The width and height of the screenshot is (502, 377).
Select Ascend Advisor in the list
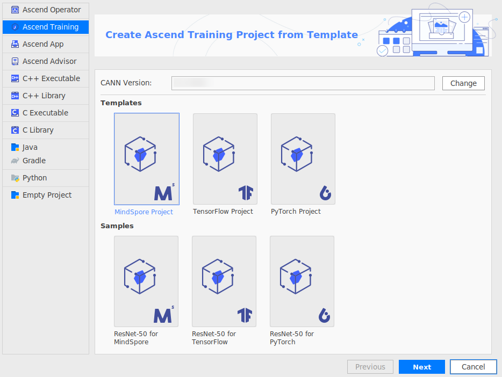pyautogui.click(x=46, y=61)
